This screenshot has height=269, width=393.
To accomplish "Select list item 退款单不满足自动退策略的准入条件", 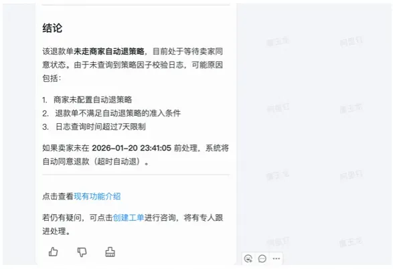I will pos(118,113).
